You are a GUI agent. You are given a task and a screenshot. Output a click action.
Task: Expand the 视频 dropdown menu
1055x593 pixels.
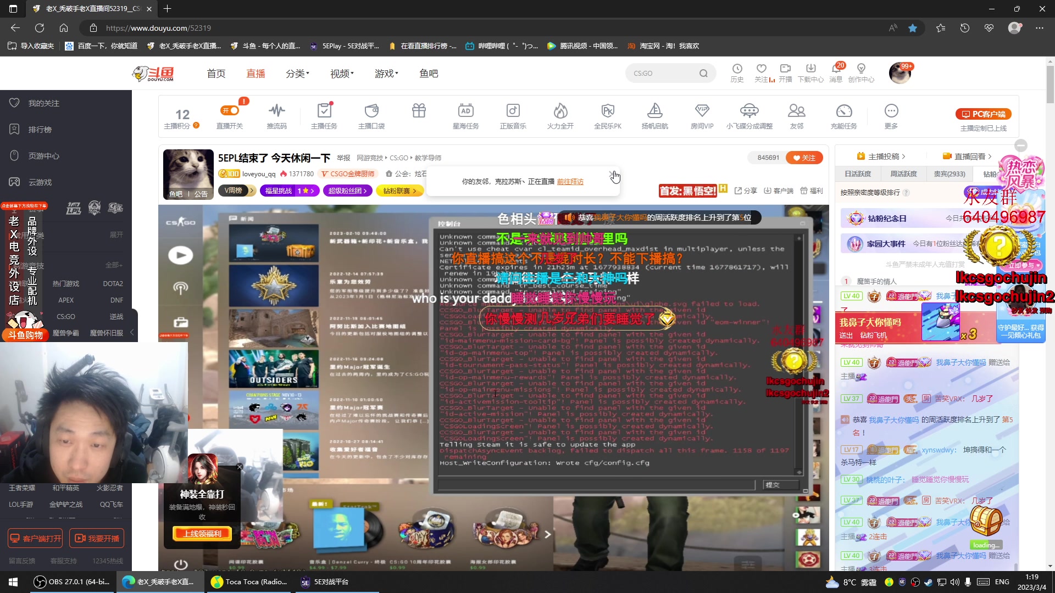342,73
